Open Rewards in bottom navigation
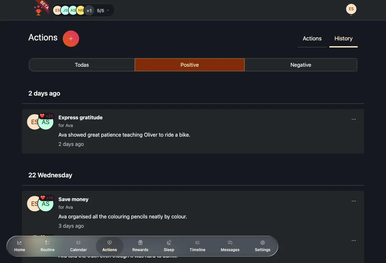The height and width of the screenshot is (263, 386). [140, 246]
